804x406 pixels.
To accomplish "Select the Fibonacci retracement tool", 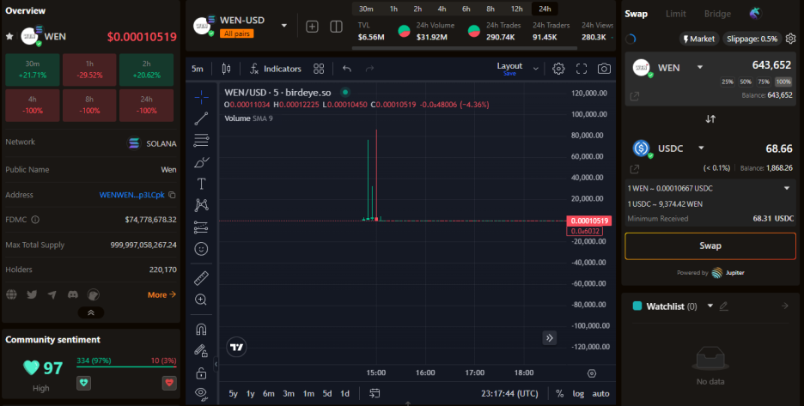I will [202, 140].
